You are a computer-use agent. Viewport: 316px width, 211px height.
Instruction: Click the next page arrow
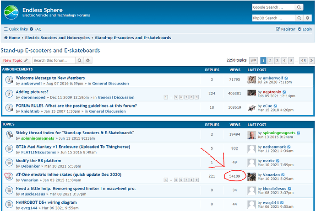pos(311,60)
